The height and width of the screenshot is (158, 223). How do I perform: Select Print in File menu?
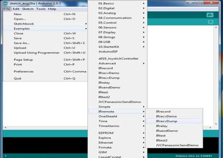tap(46, 64)
